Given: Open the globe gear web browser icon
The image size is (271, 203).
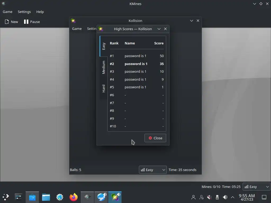Looking at the screenshot, I should coord(60,197).
